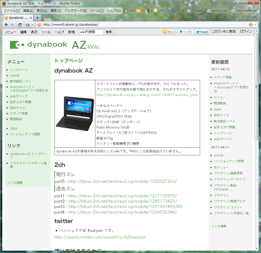The height and width of the screenshot is (253, 261).
Task: Click このウィキに参加 link
Action: [224, 31]
